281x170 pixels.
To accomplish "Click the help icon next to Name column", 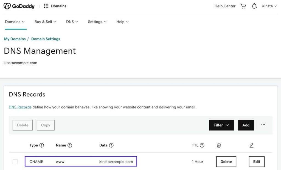I will [x=70, y=145].
